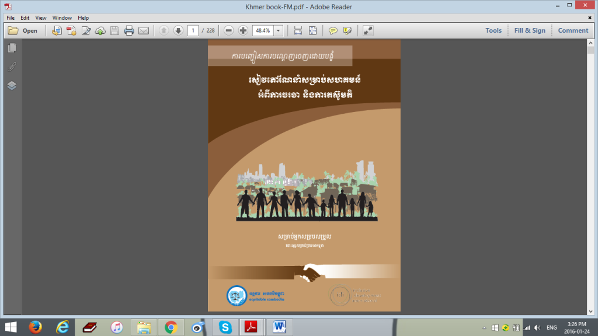
Task: Open the Edit menu
Action: pyautogui.click(x=25, y=18)
